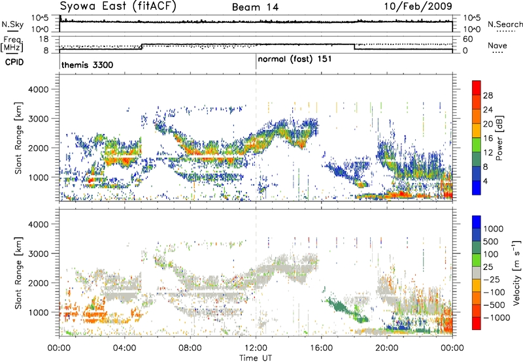The width and height of the screenshot is (523, 362).
Task: Click the '16' power color bar value
Action: [488, 139]
